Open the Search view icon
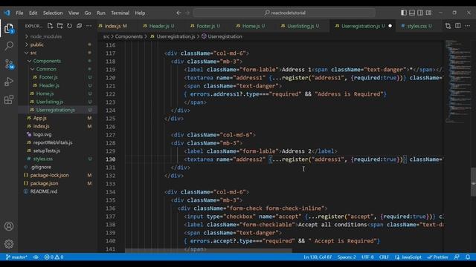Viewport: 476px width, 267px height. [x=9, y=46]
